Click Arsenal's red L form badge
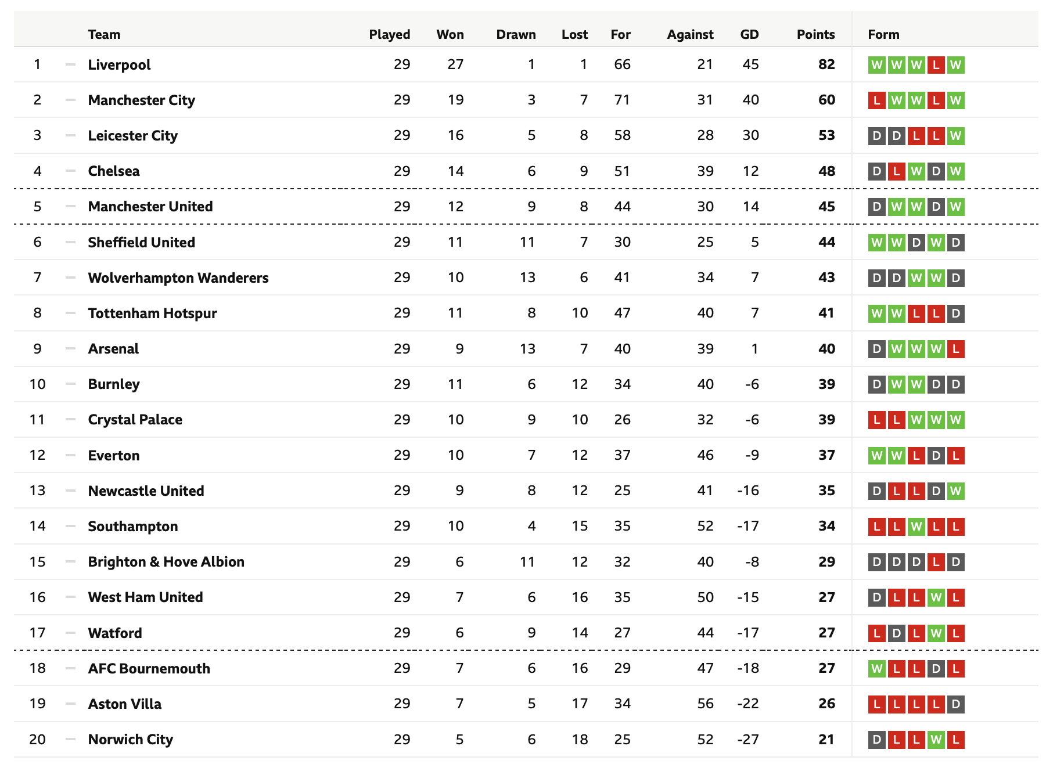Image resolution: width=1064 pixels, height=764 pixels. pos(955,349)
